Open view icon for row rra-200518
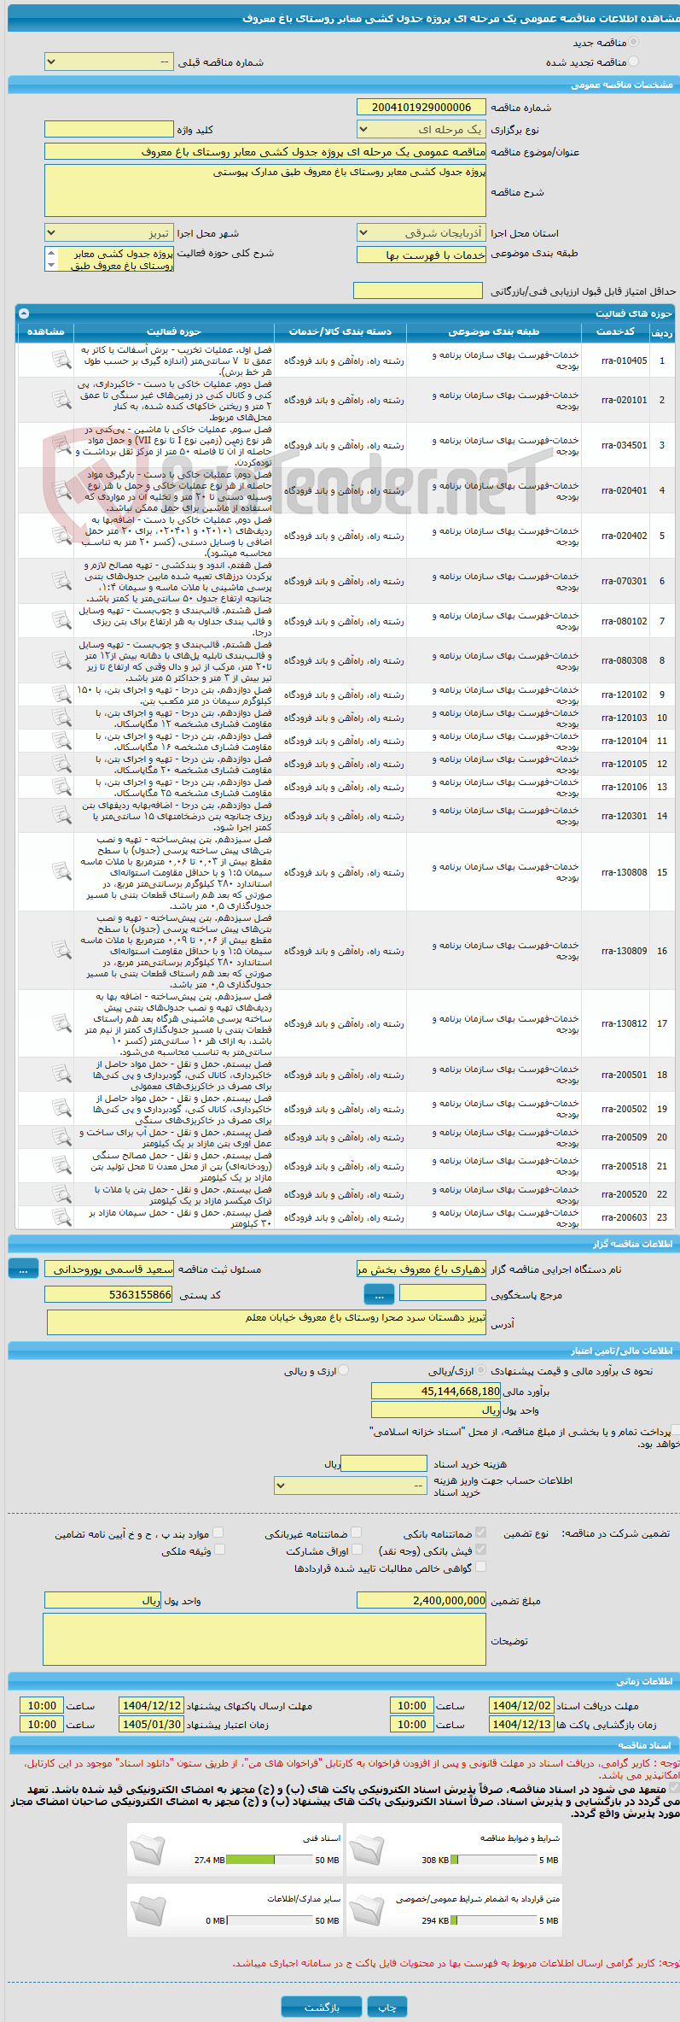The image size is (680, 2022). (x=61, y=1166)
